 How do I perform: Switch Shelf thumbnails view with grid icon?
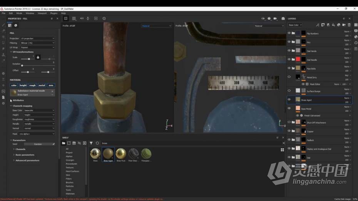point(283,150)
